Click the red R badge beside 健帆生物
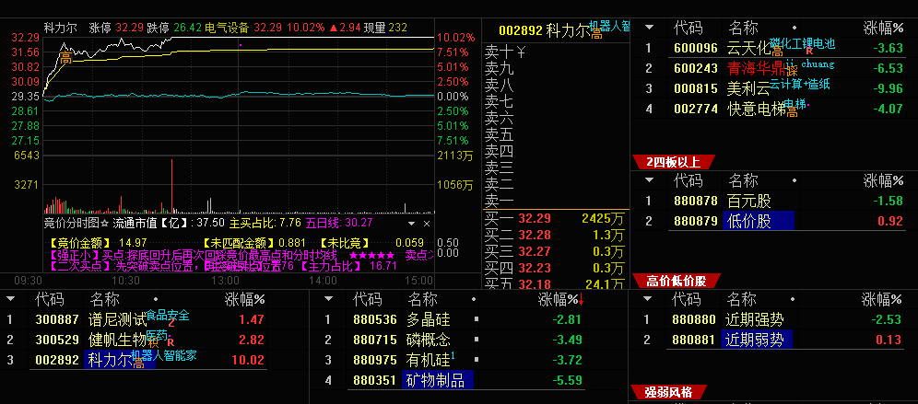This screenshot has width=918, height=404. (x=171, y=342)
